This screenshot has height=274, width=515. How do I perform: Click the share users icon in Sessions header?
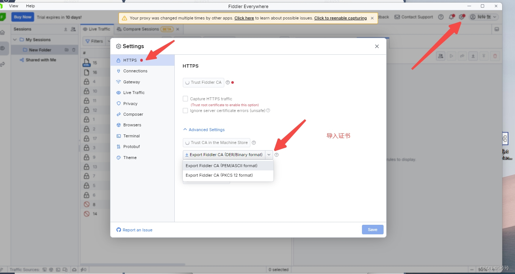(x=73, y=29)
